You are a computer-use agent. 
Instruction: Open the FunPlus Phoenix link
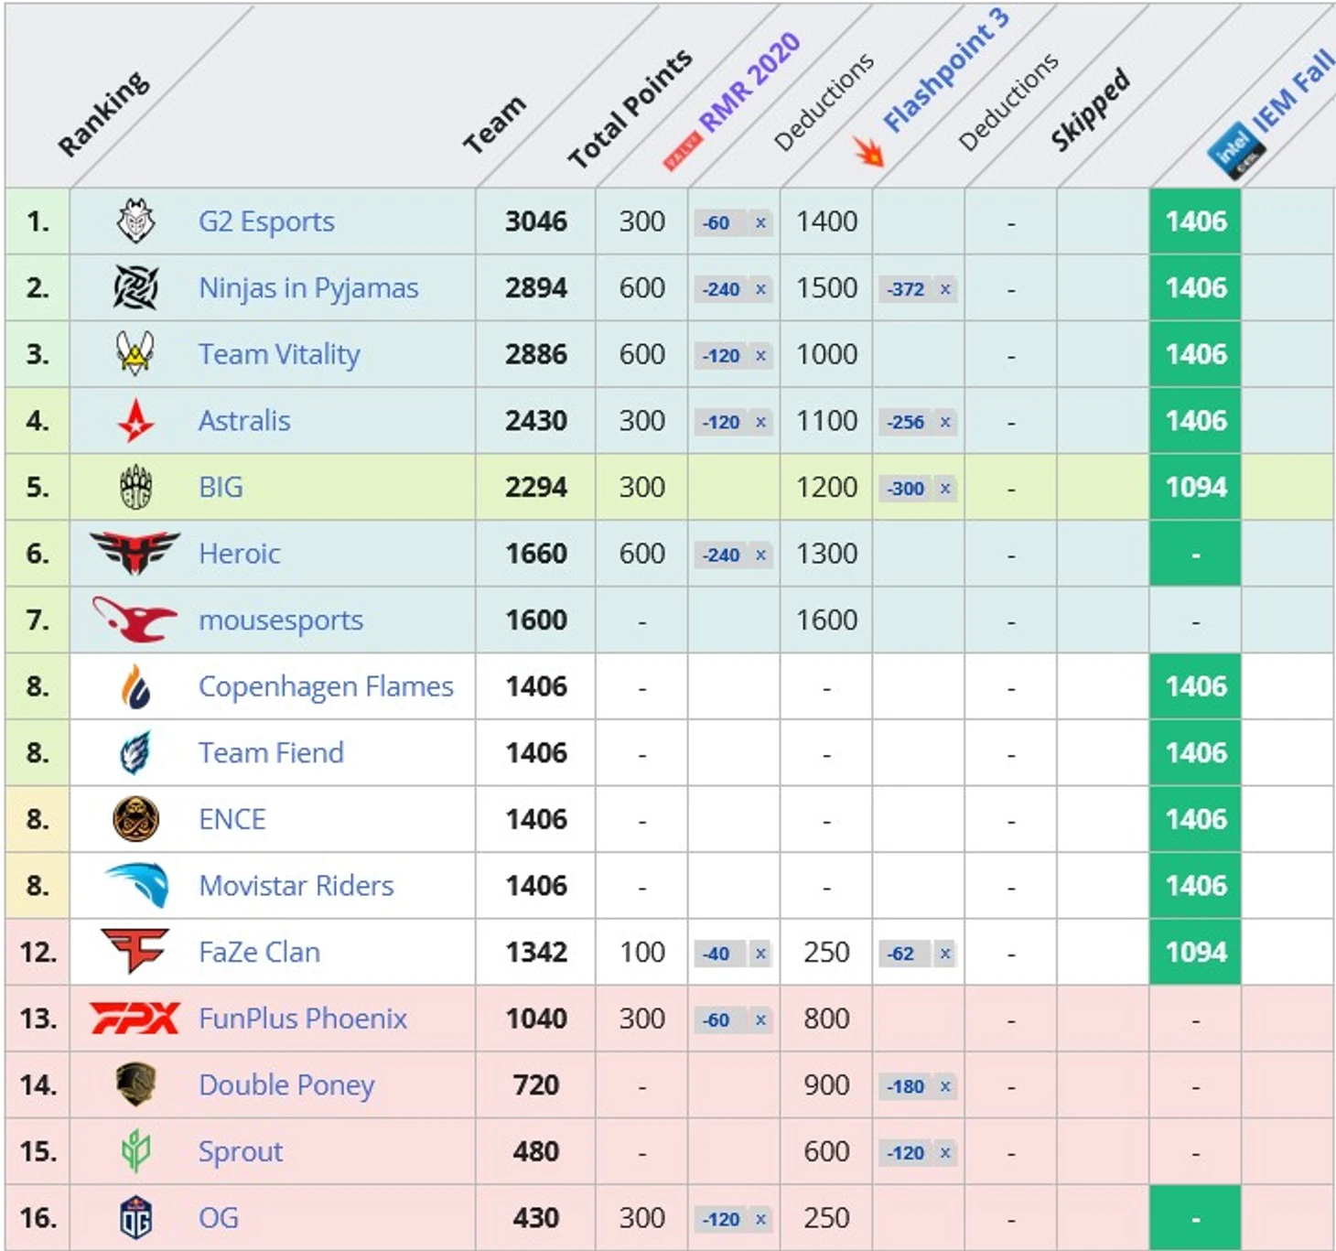(x=303, y=1019)
